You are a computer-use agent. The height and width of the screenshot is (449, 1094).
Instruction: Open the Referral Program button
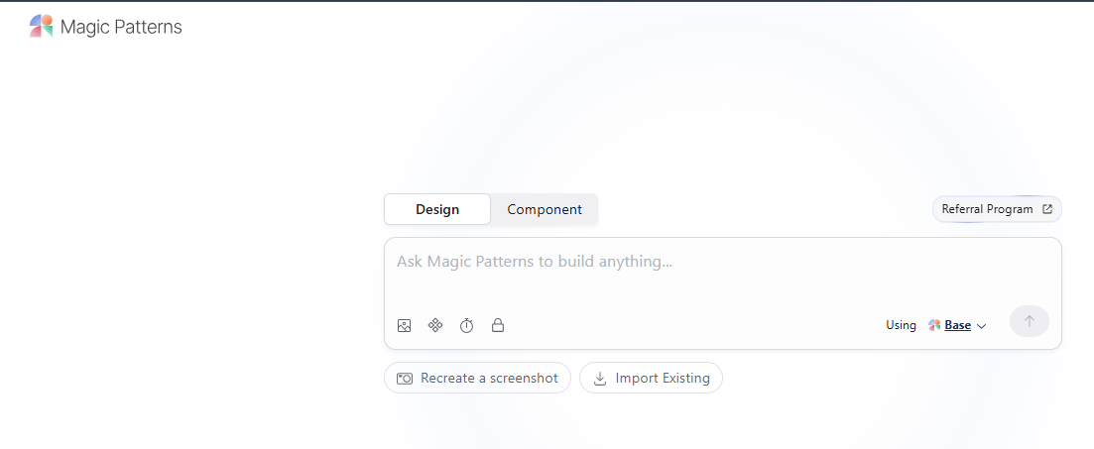(x=997, y=209)
